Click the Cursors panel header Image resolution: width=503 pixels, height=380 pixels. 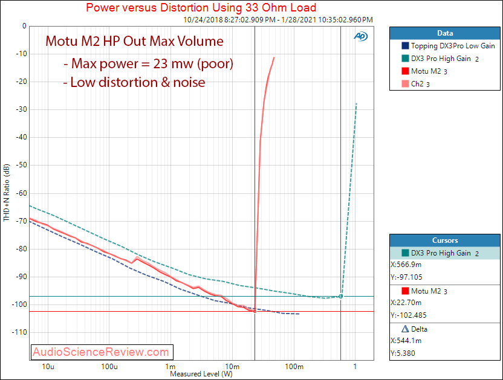[x=445, y=240]
